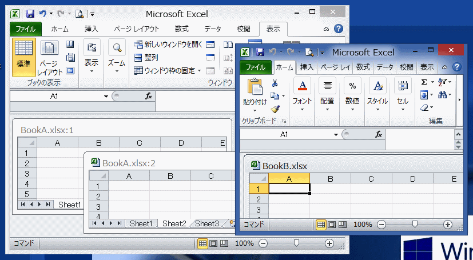Click zoom in plus in back window

(x=329, y=243)
